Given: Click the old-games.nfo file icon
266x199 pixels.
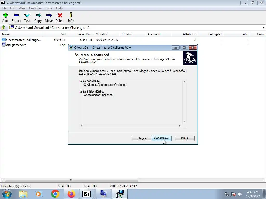Looking at the screenshot, I should [4, 45].
